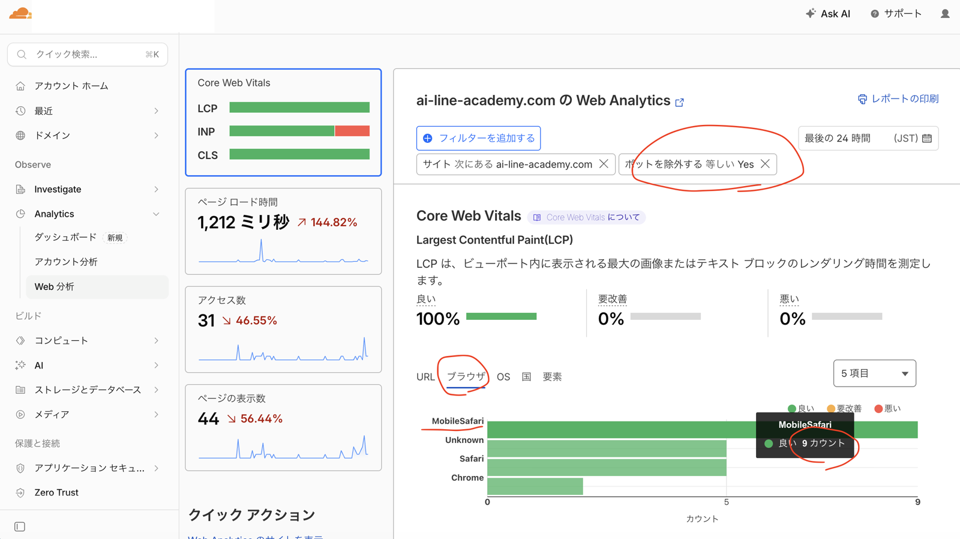
Task: Select Web 分析 menu item
Action: pyautogui.click(x=97, y=286)
